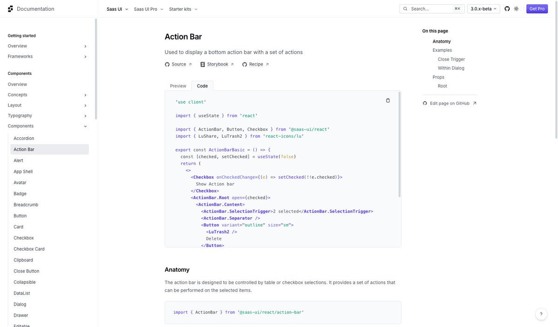The image size is (558, 327).
Task: Click the Documentation header title
Action: coord(35,9)
